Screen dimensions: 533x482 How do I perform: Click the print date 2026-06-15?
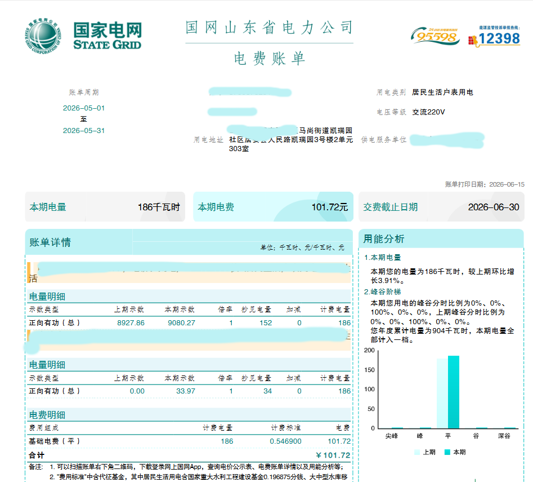pos(507,184)
